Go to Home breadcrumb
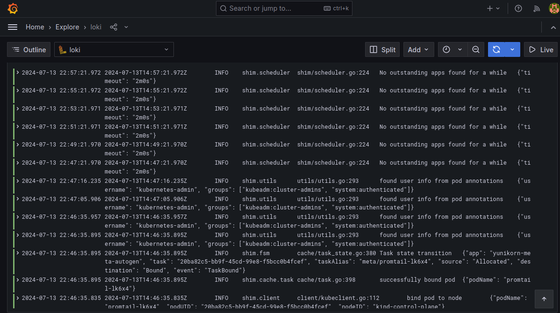The height and width of the screenshot is (313, 560). point(35,27)
